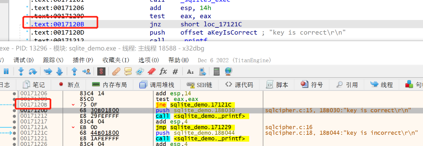Open the 插件(P) menu
This screenshot has width=423, height=146.
(x=83, y=60)
